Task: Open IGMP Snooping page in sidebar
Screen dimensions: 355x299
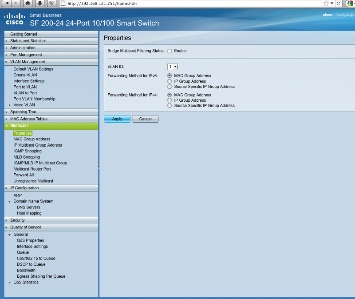Action: click(27, 151)
